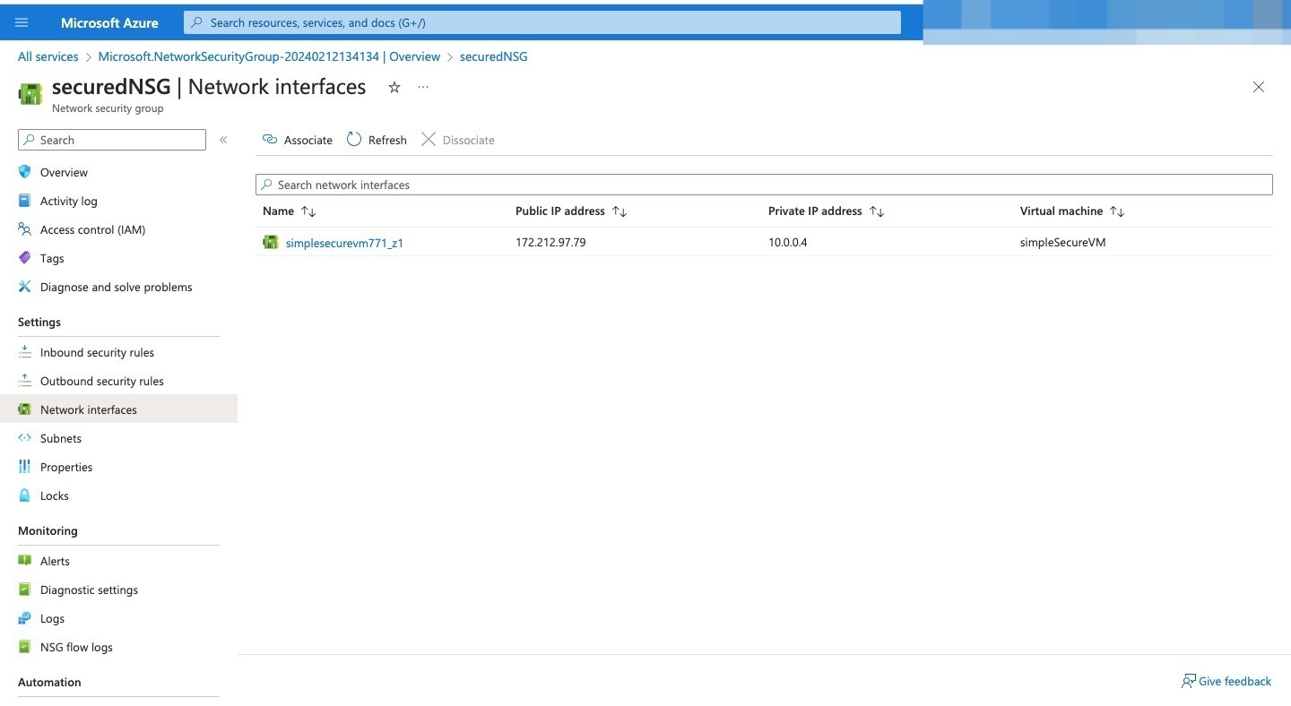Sort by Private IP address column

(x=826, y=211)
